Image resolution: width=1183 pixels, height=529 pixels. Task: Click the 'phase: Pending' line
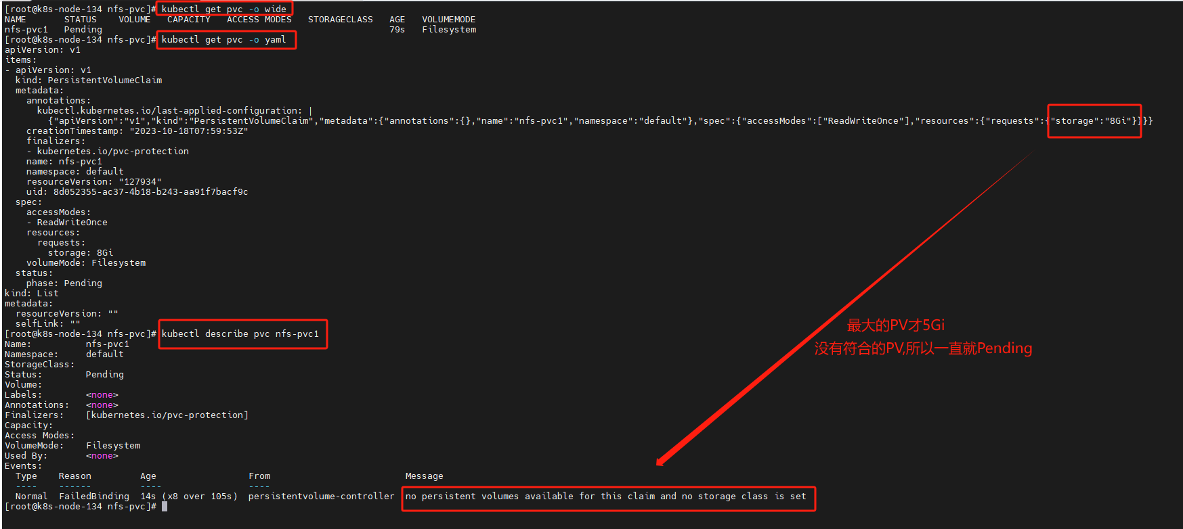coord(64,283)
